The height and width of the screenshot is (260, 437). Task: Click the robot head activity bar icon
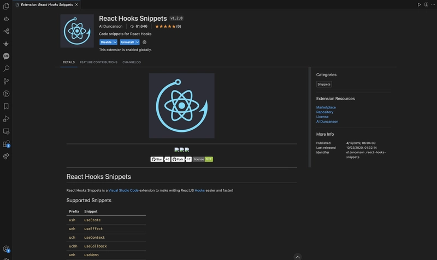pos(6,19)
